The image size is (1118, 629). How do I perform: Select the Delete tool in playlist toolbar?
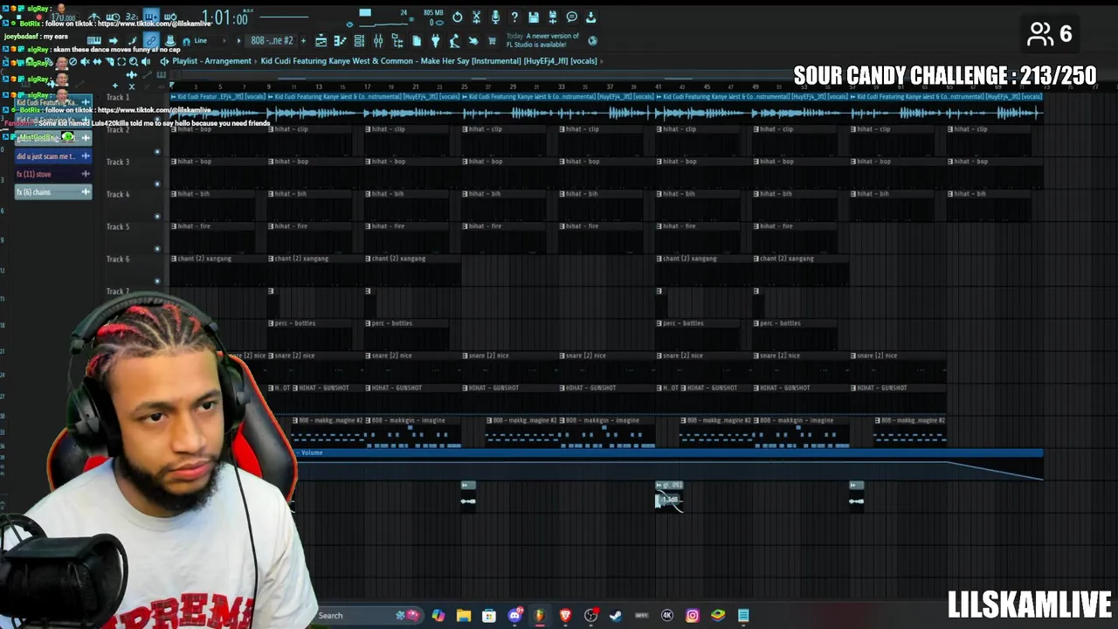tap(72, 61)
